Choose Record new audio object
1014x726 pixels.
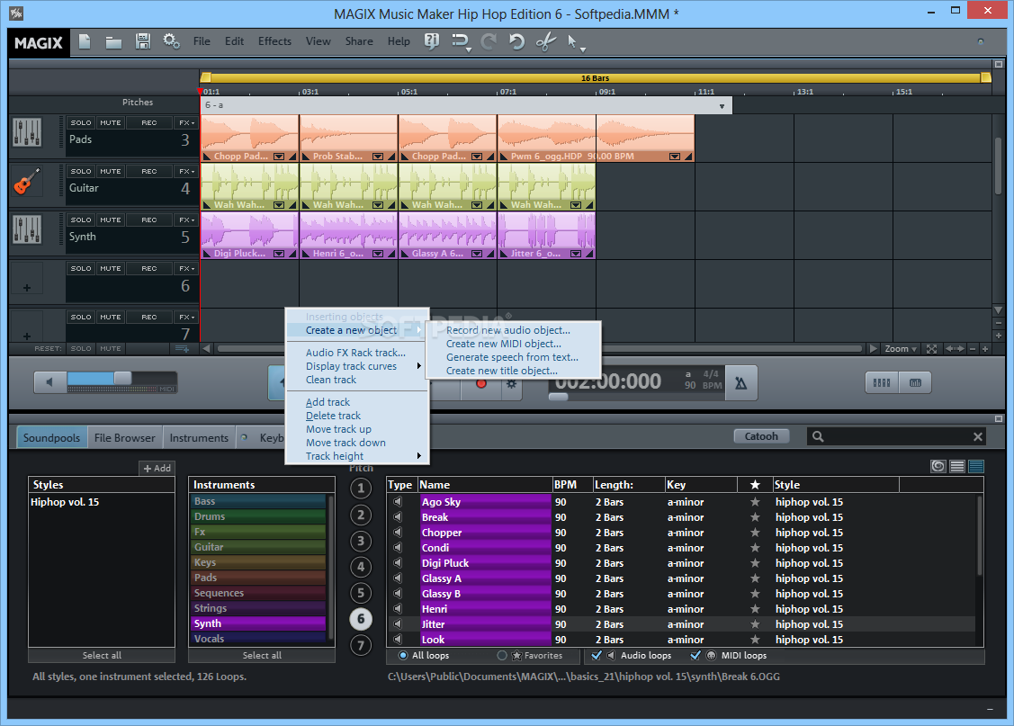click(x=508, y=329)
